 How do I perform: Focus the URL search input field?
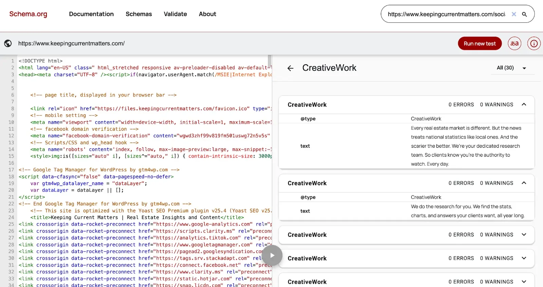coord(447,14)
